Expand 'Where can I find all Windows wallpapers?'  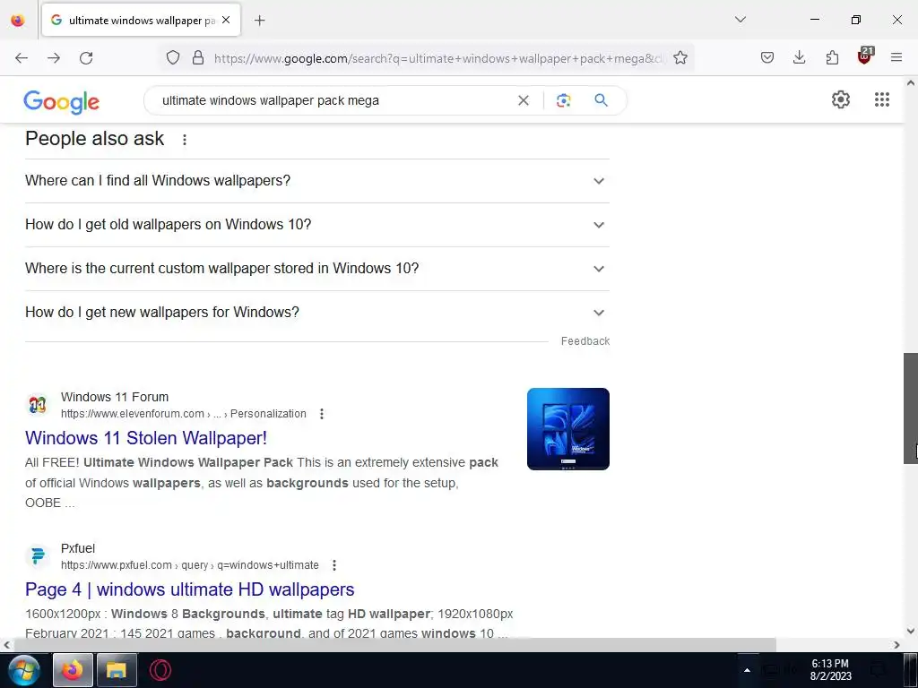[x=316, y=181]
